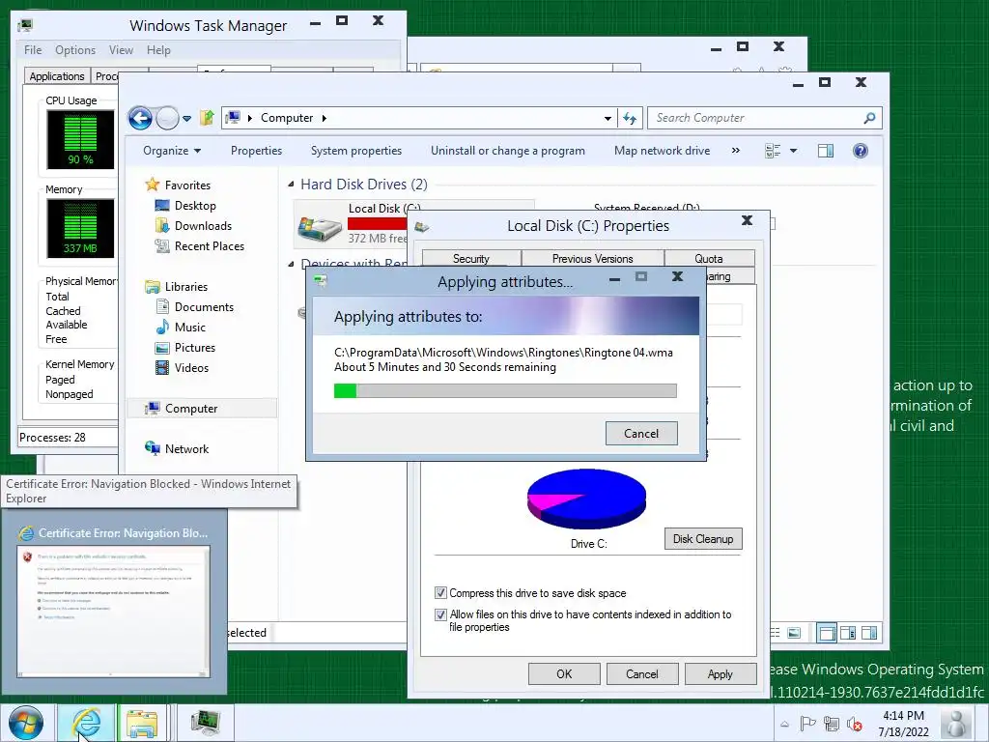Open the Help menu in Task Manager
The image size is (989, 742).
[x=158, y=50]
